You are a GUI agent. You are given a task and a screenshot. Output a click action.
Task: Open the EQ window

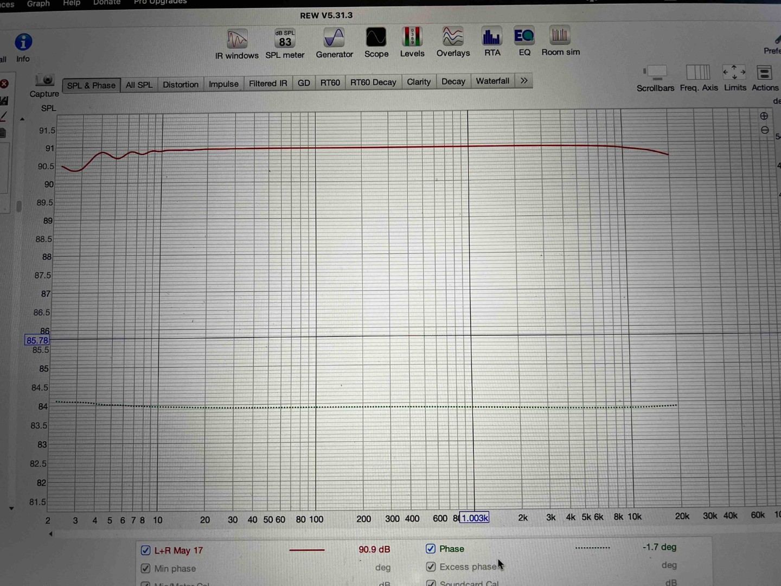click(524, 37)
